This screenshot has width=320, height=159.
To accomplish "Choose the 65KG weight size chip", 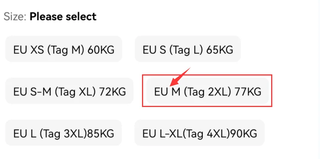I will pos(188,49).
